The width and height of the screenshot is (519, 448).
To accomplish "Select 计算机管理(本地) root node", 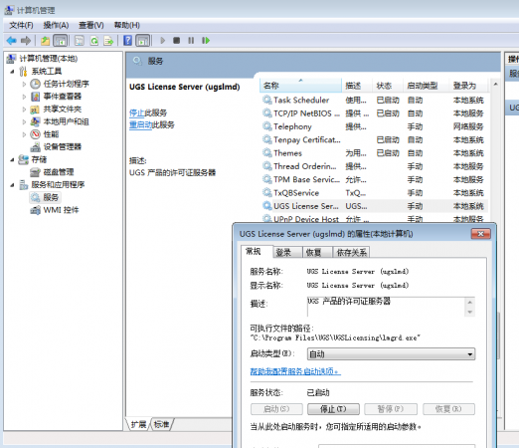I will click(x=49, y=59).
